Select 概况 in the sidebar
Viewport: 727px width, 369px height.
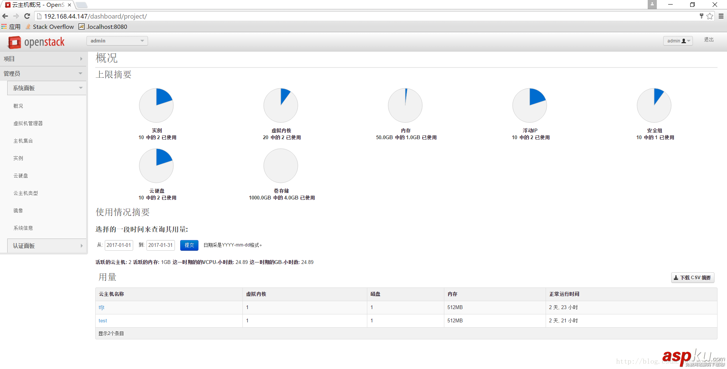18,106
